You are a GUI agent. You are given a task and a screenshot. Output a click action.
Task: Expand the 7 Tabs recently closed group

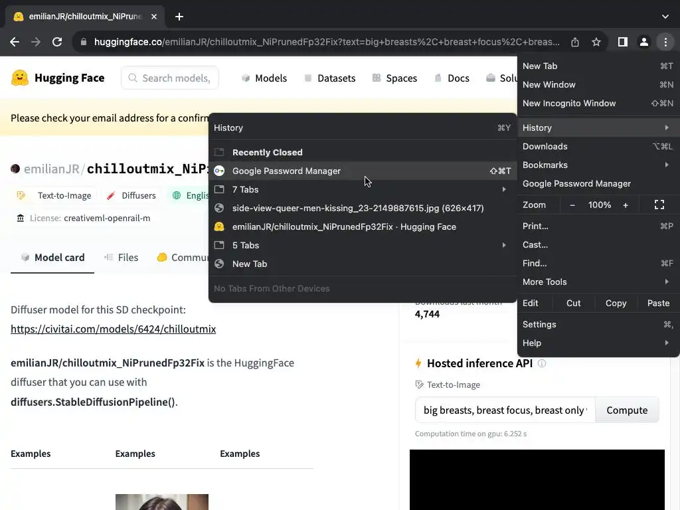point(363,189)
